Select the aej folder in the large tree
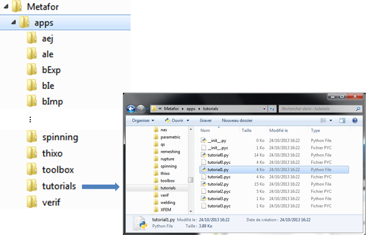The height and width of the screenshot is (235, 366). click(40, 38)
